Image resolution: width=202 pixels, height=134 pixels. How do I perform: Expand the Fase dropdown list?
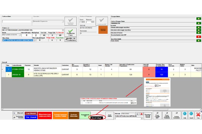pyautogui.click(x=63, y=30)
